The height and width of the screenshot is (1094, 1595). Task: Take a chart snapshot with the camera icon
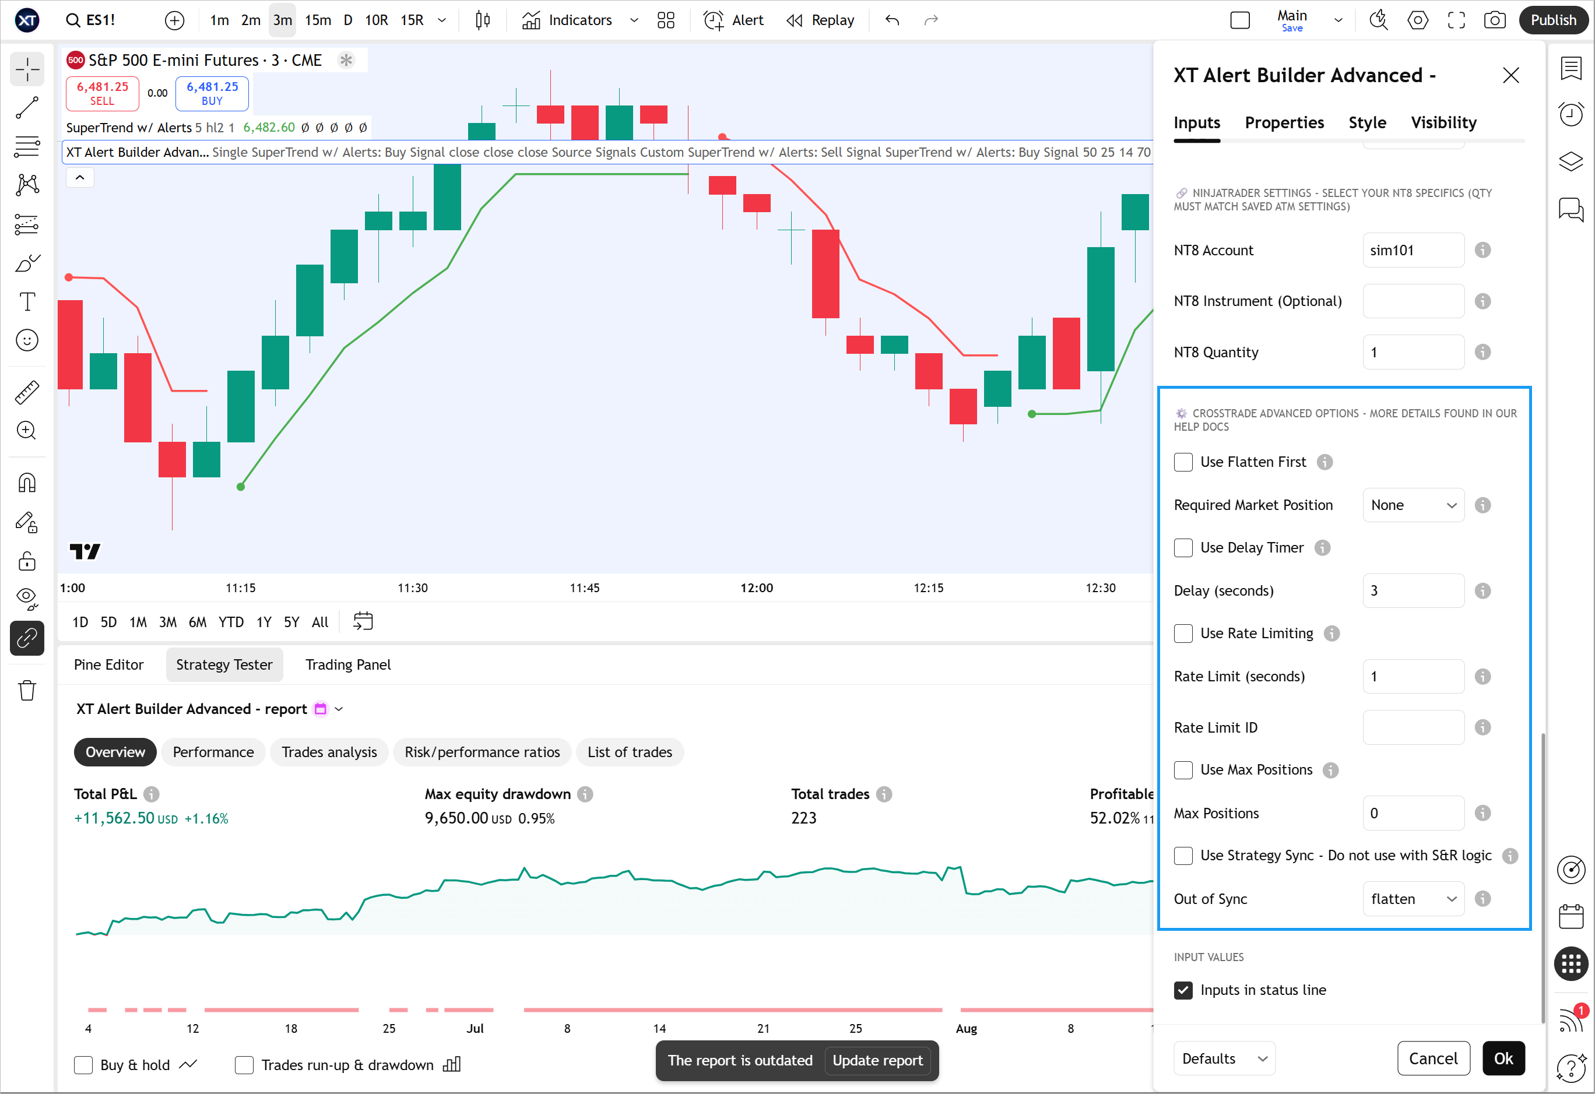[1495, 20]
